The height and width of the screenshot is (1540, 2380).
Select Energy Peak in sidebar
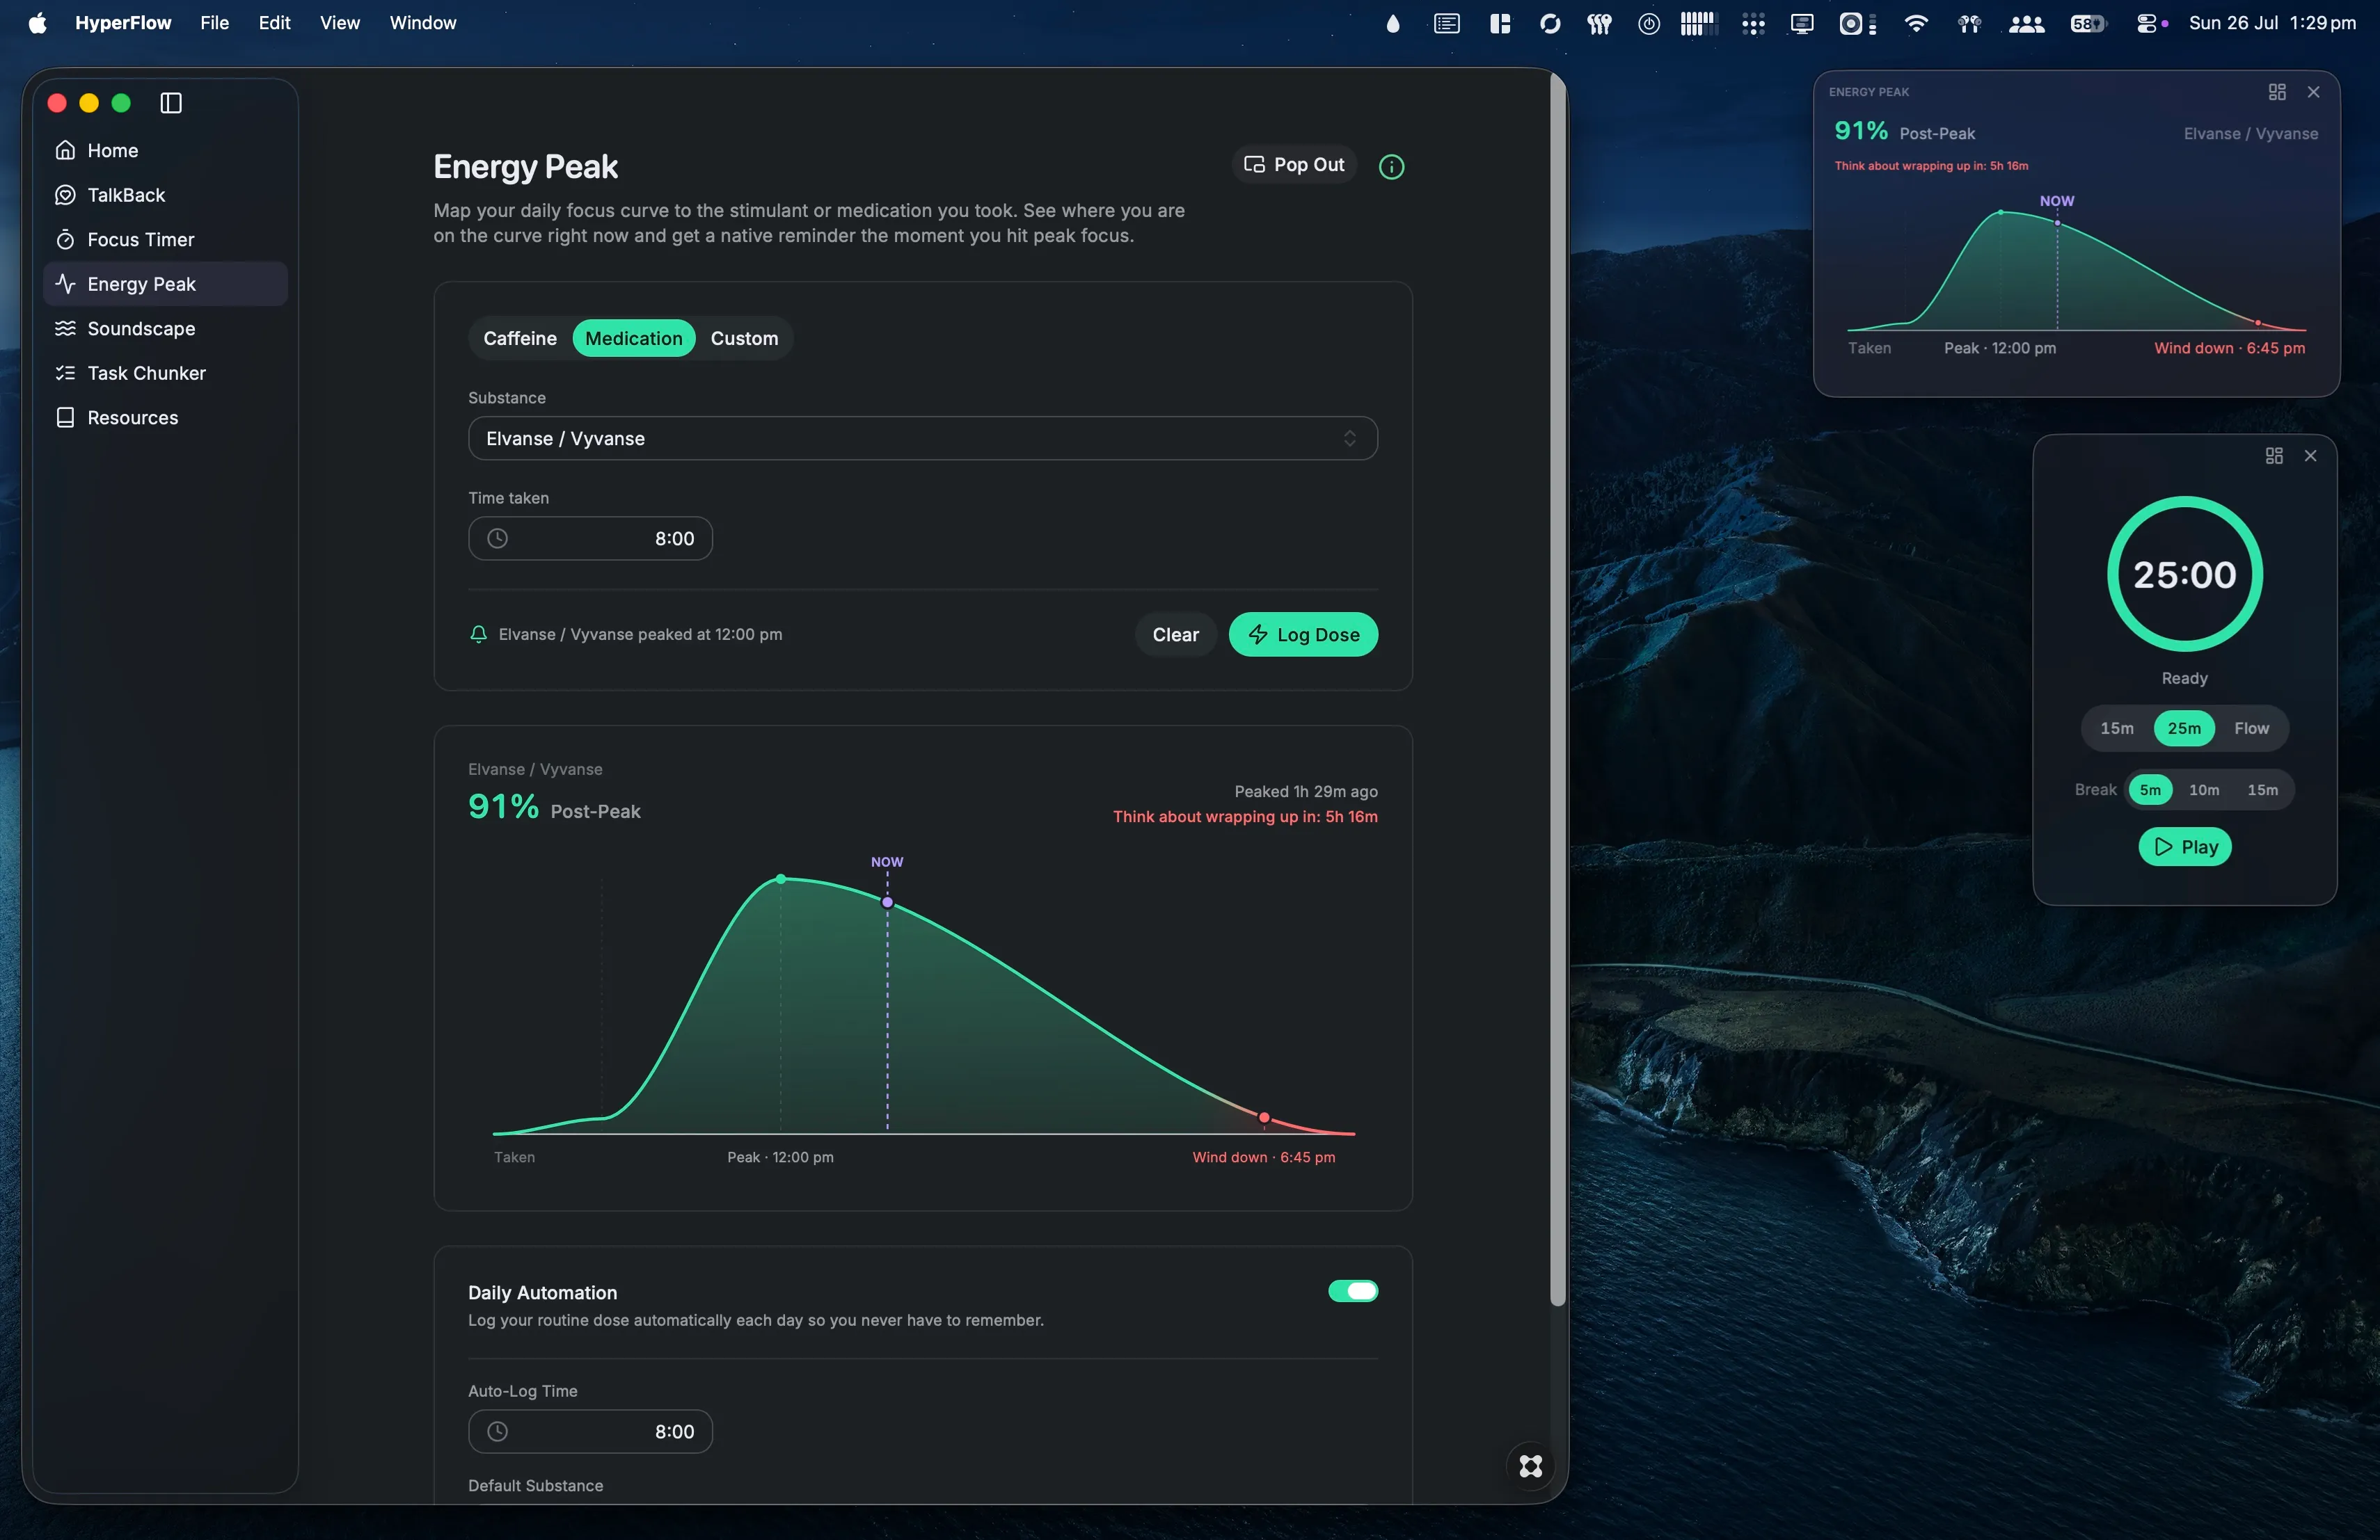pyautogui.click(x=166, y=284)
